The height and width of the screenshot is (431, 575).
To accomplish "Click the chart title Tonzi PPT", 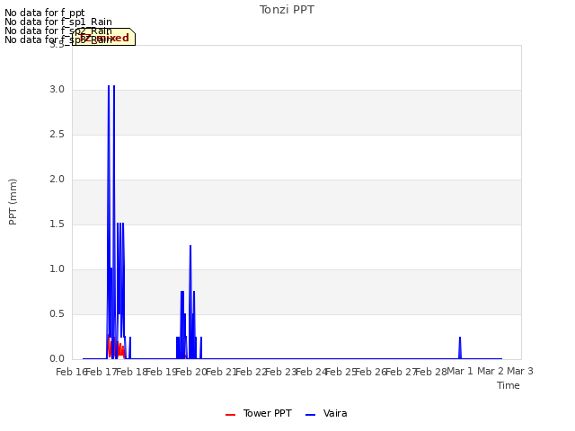I will pos(287,10).
